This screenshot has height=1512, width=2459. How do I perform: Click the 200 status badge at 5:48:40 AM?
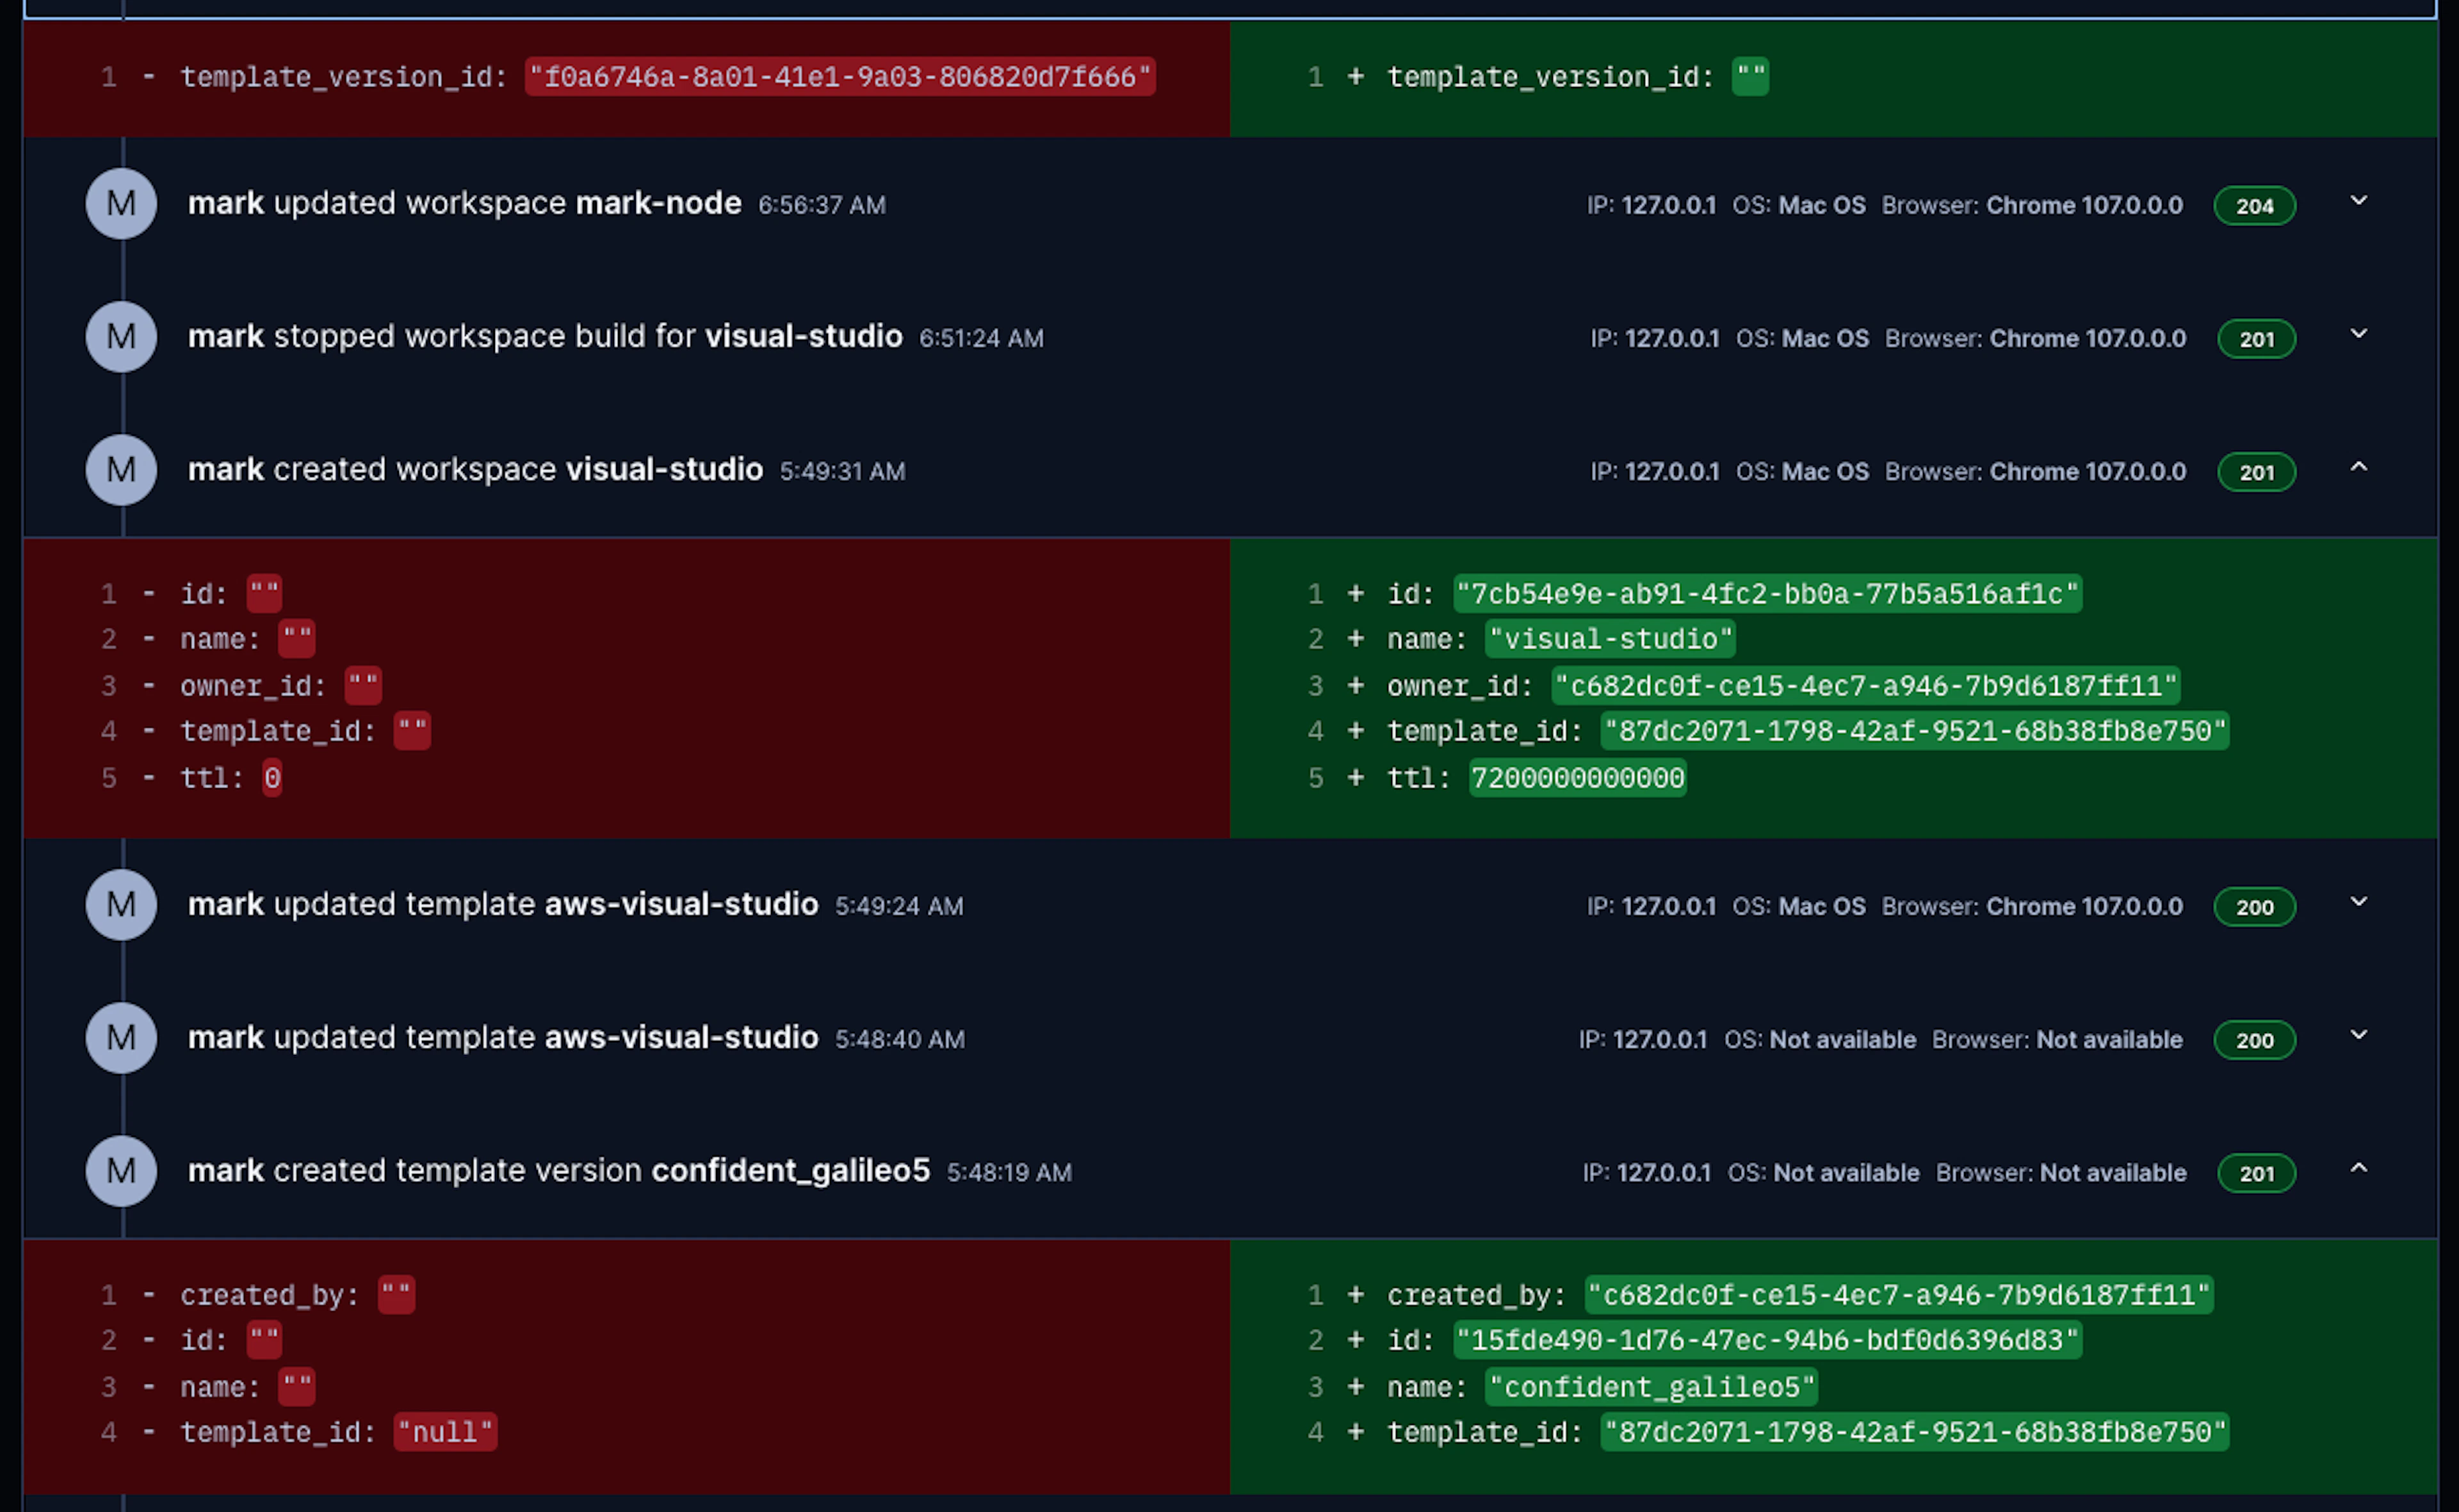[x=2254, y=1040]
